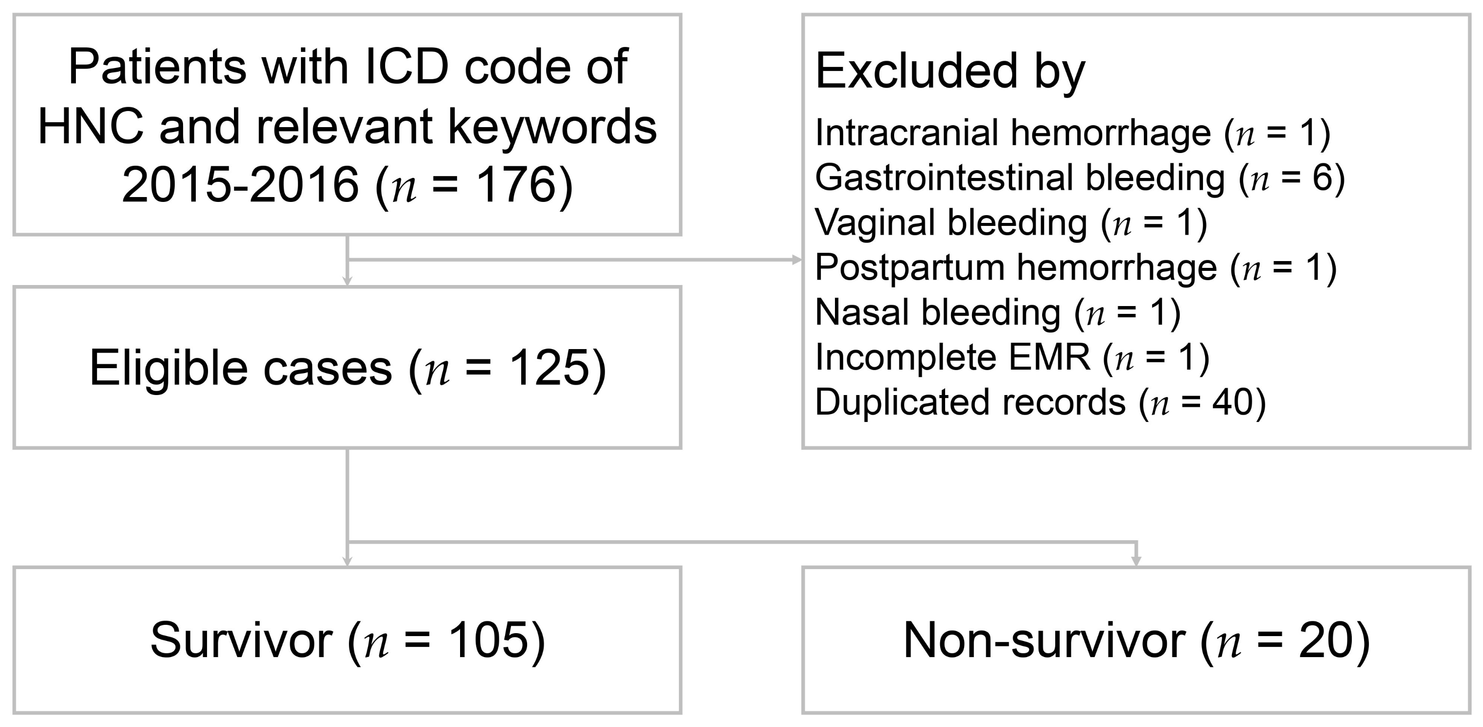The image size is (1483, 727).
Task: Select the Intracranial hemorrhage exclusion line
Action: pos(1072,133)
